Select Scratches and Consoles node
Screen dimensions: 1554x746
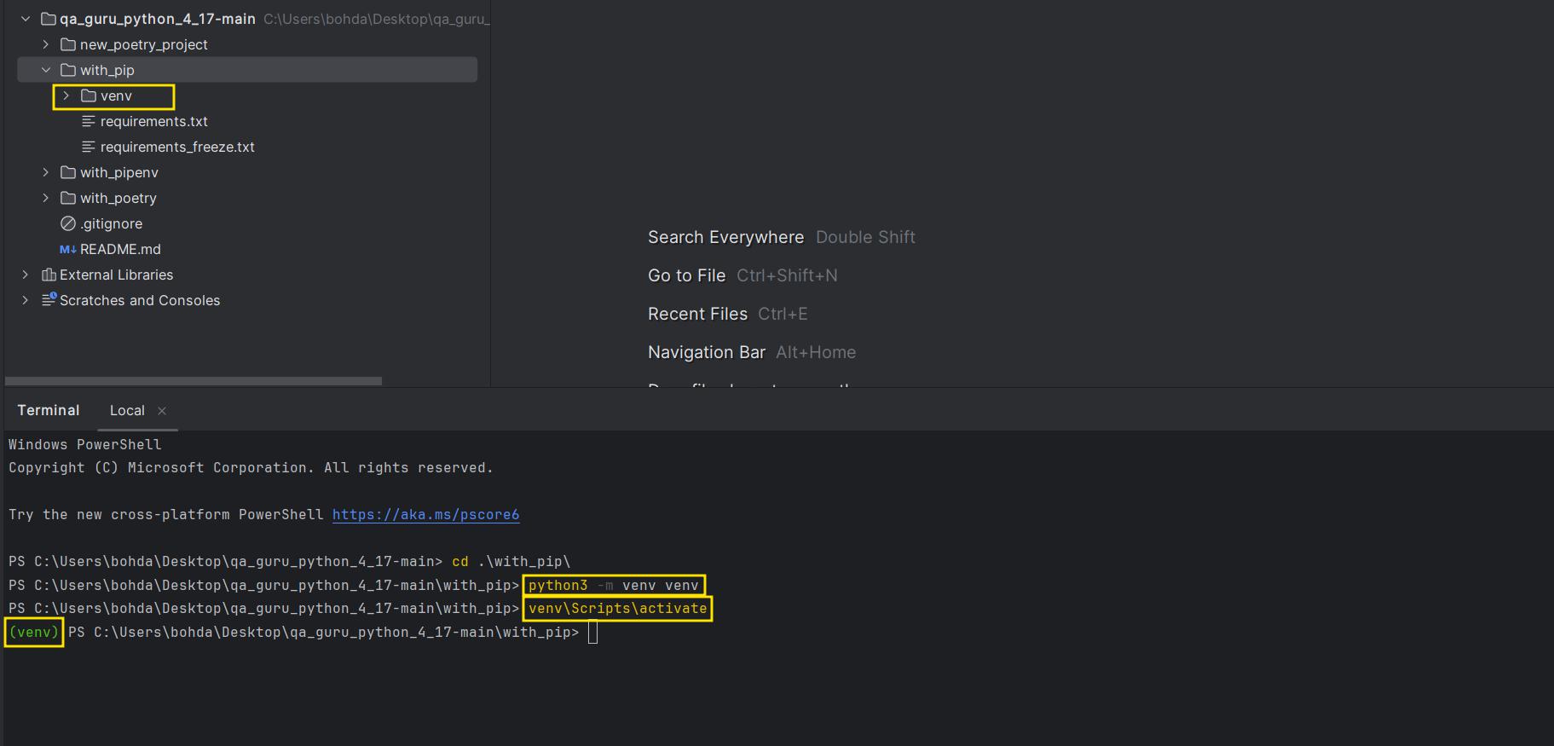(x=140, y=300)
